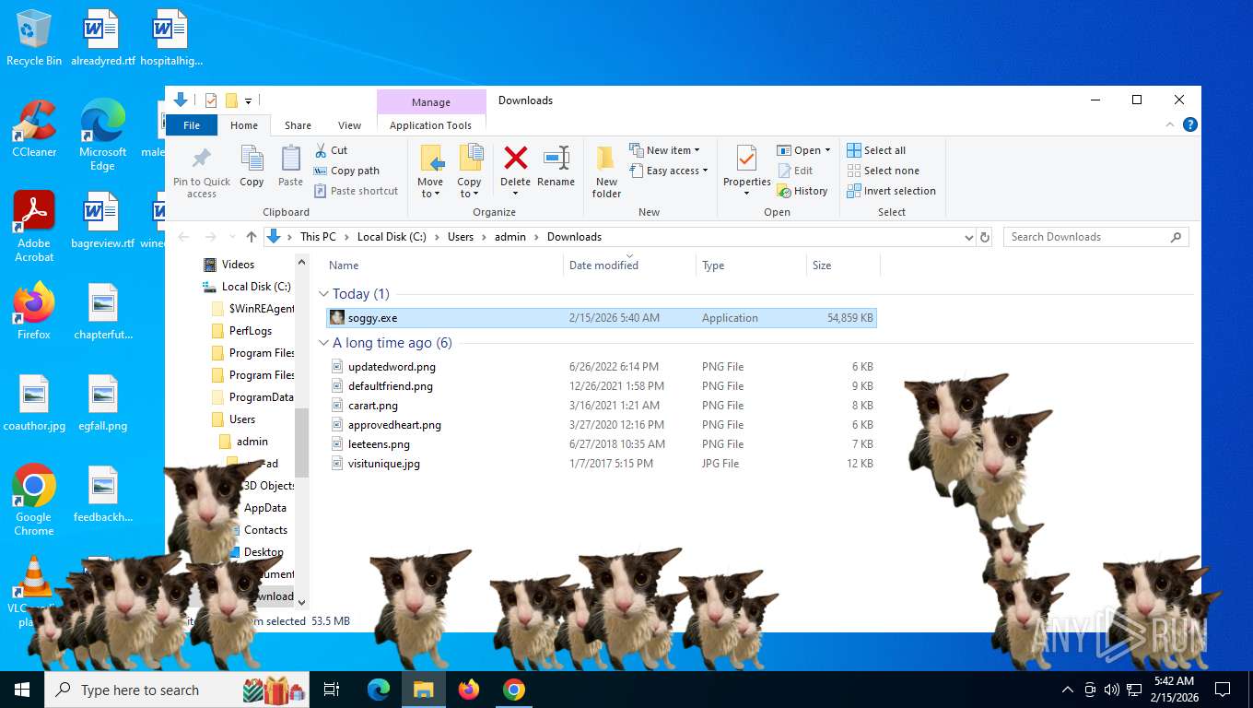Switch to the View ribbon tab
1253x708 pixels.
click(x=349, y=125)
